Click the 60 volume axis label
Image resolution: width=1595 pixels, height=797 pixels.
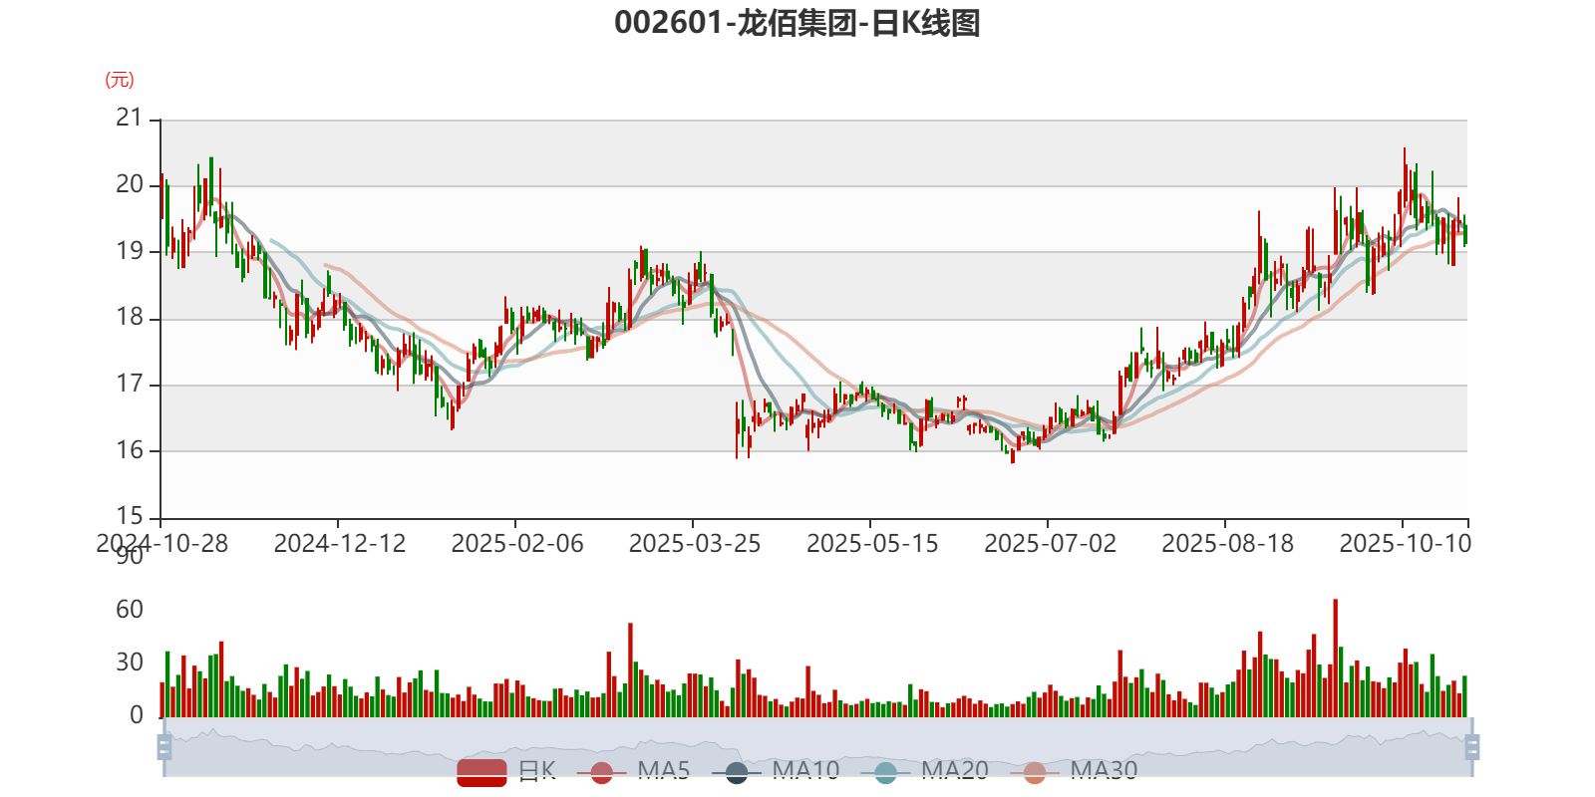pyautogui.click(x=130, y=610)
